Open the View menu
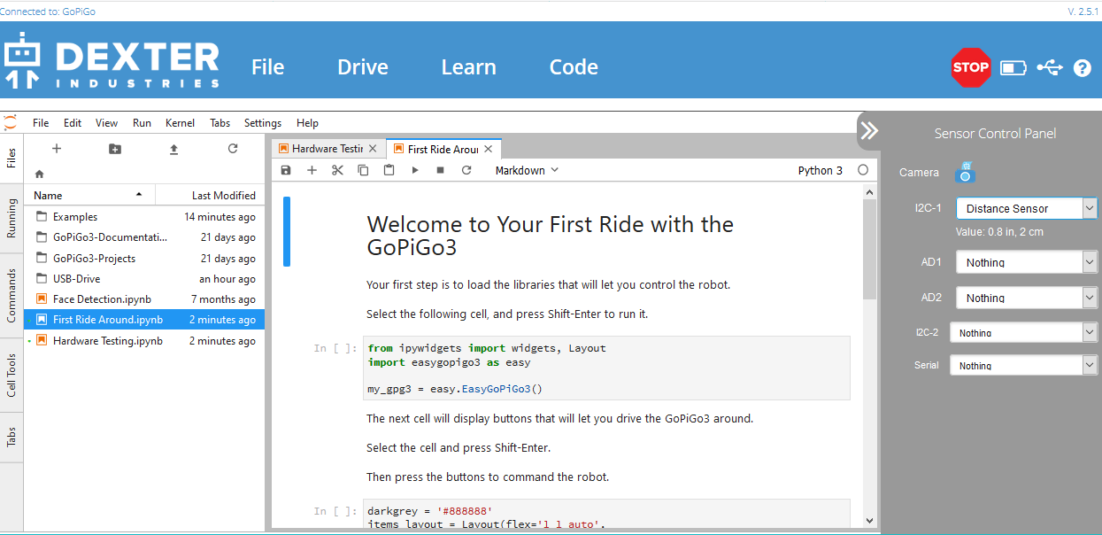Image resolution: width=1102 pixels, height=535 pixels. point(106,123)
